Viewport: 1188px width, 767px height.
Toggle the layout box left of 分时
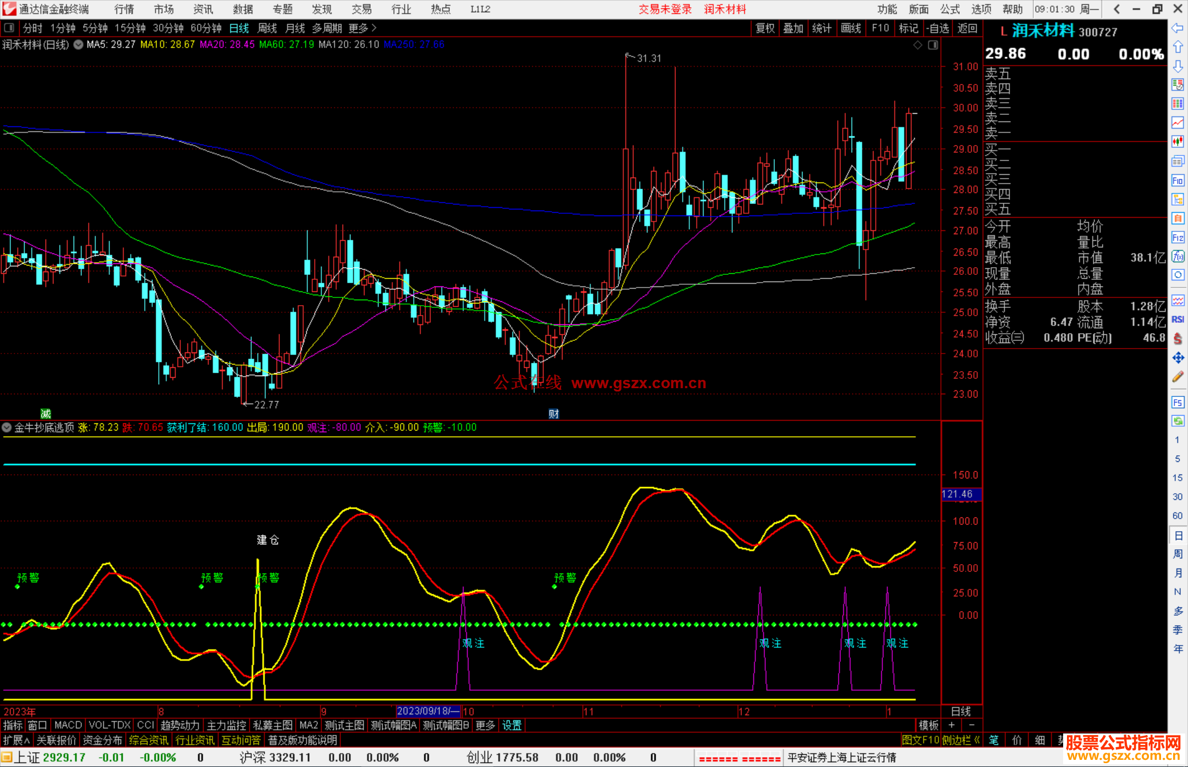[x=9, y=28]
